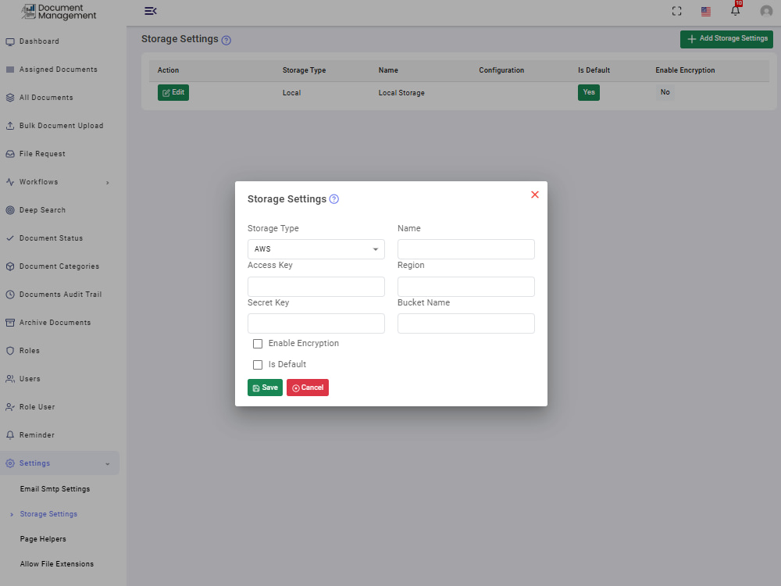Click the File Request inbox icon

[x=10, y=154]
